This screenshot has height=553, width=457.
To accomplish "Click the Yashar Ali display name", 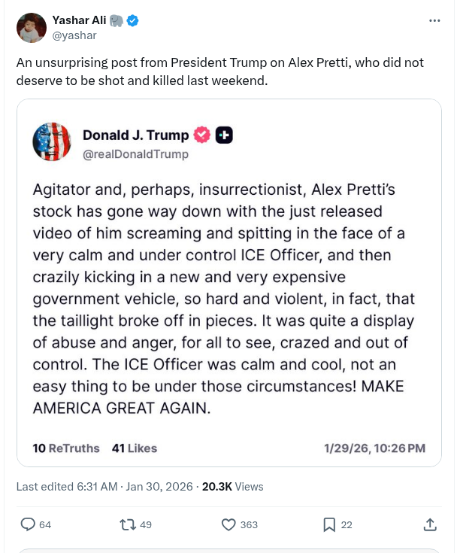I will (x=79, y=20).
